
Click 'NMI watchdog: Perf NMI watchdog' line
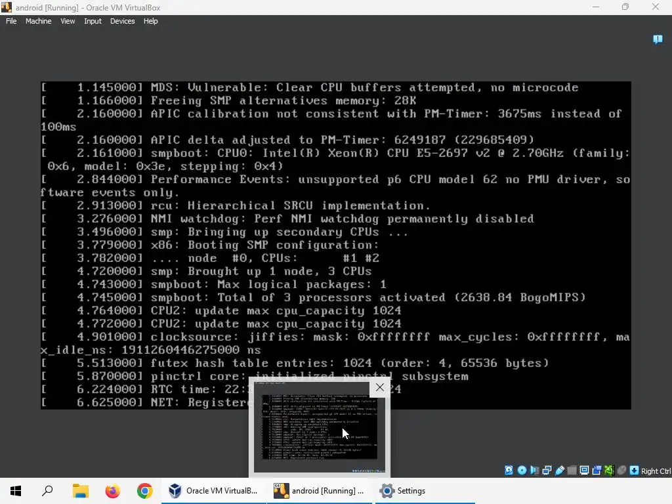click(287, 219)
